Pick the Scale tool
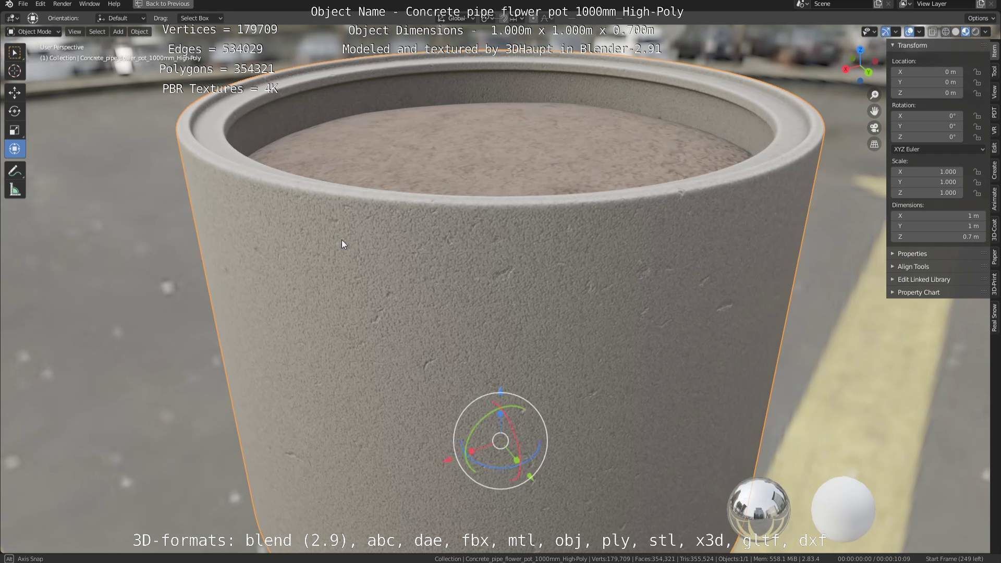The width and height of the screenshot is (1001, 563). click(x=15, y=130)
